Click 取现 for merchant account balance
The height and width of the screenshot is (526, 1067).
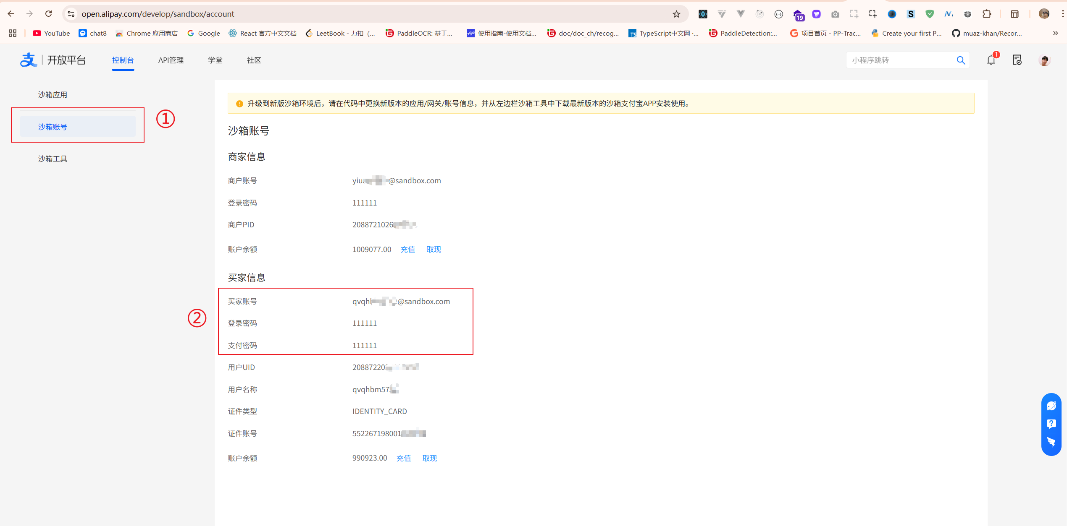click(434, 249)
